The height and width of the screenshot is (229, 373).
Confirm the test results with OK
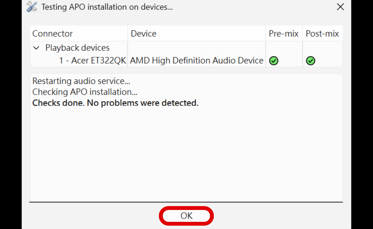[186, 216]
